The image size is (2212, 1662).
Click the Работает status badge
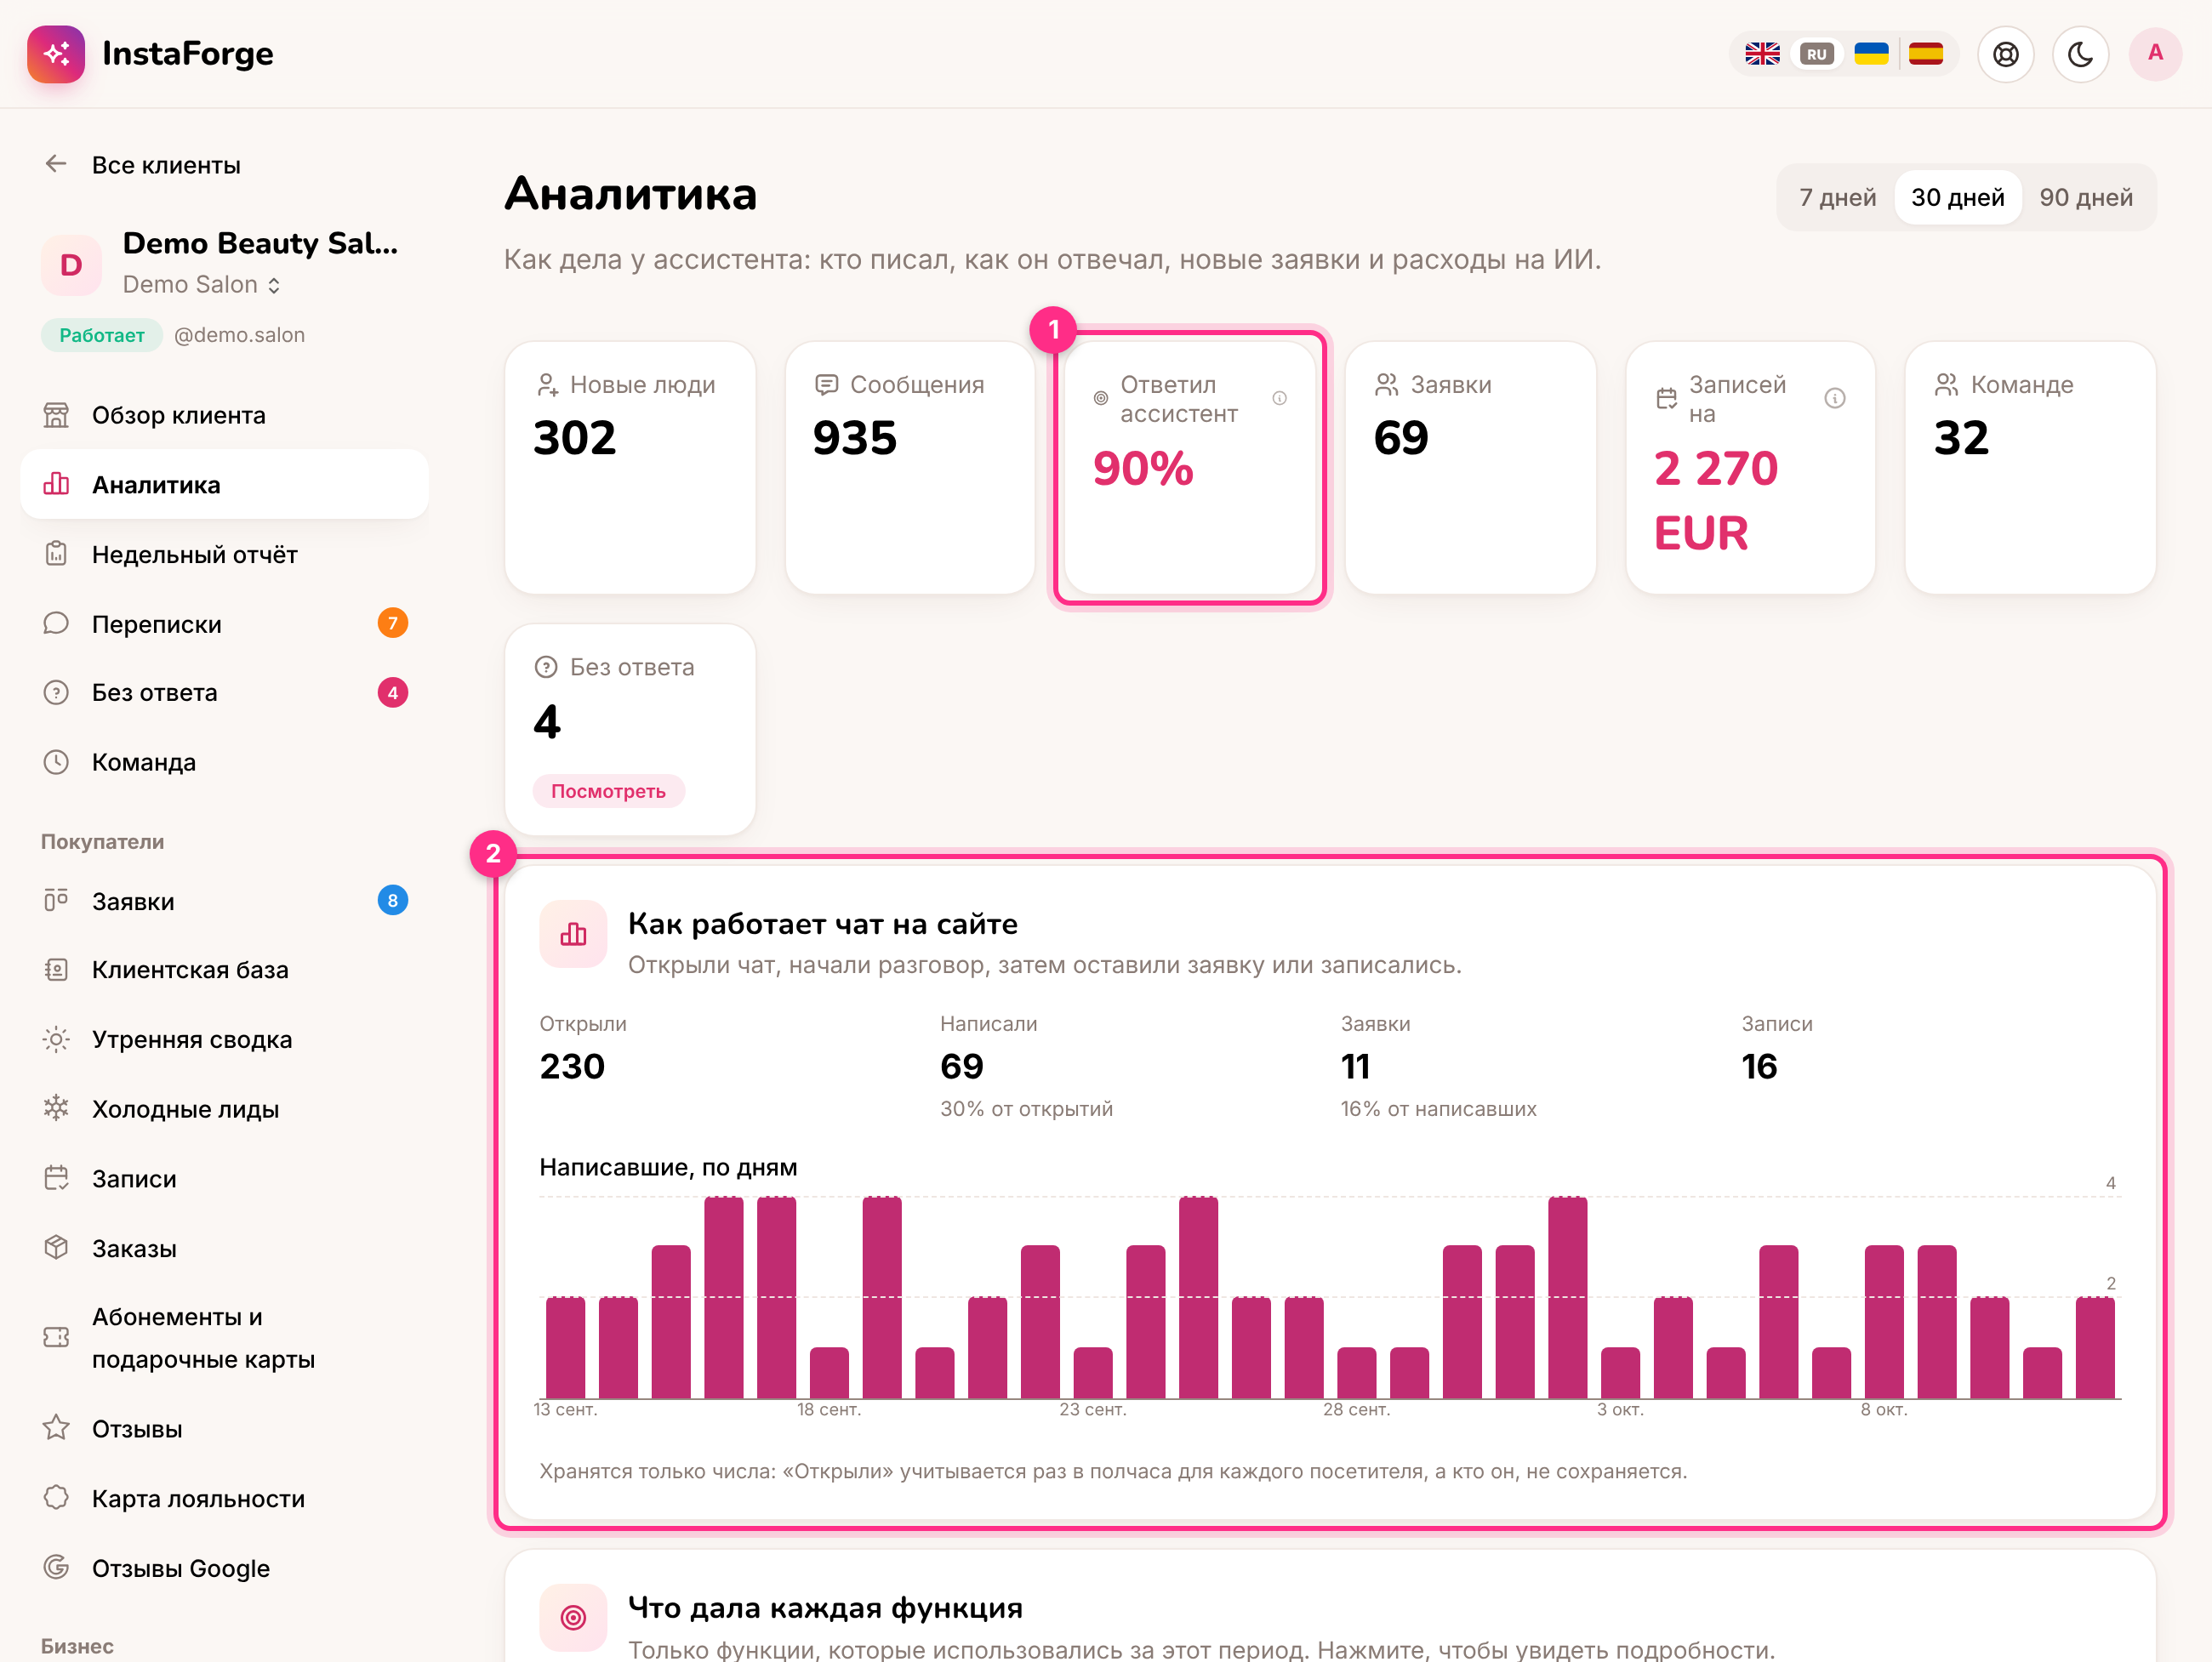click(x=102, y=335)
